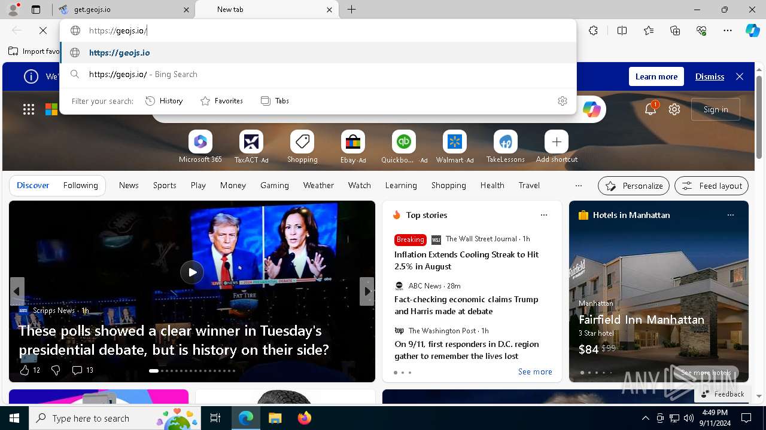
Task: Open the Windows Start menu
Action: [x=14, y=418]
